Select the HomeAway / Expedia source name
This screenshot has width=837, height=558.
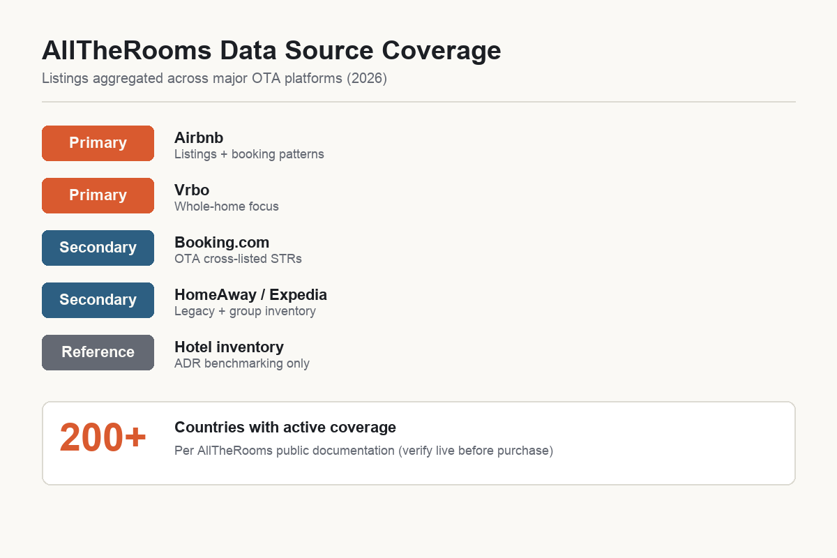[250, 295]
